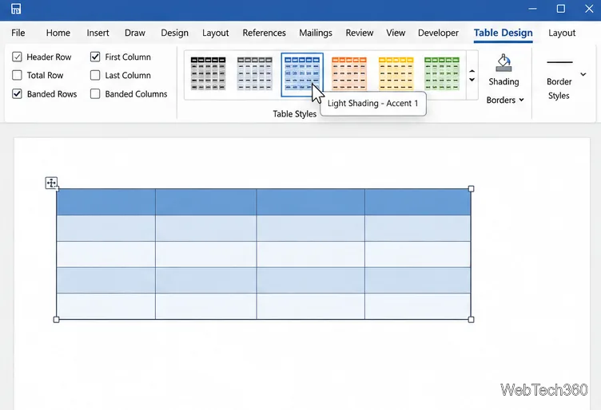Click the Shading button label
Image resolution: width=601 pixels, height=410 pixels.
[503, 81]
